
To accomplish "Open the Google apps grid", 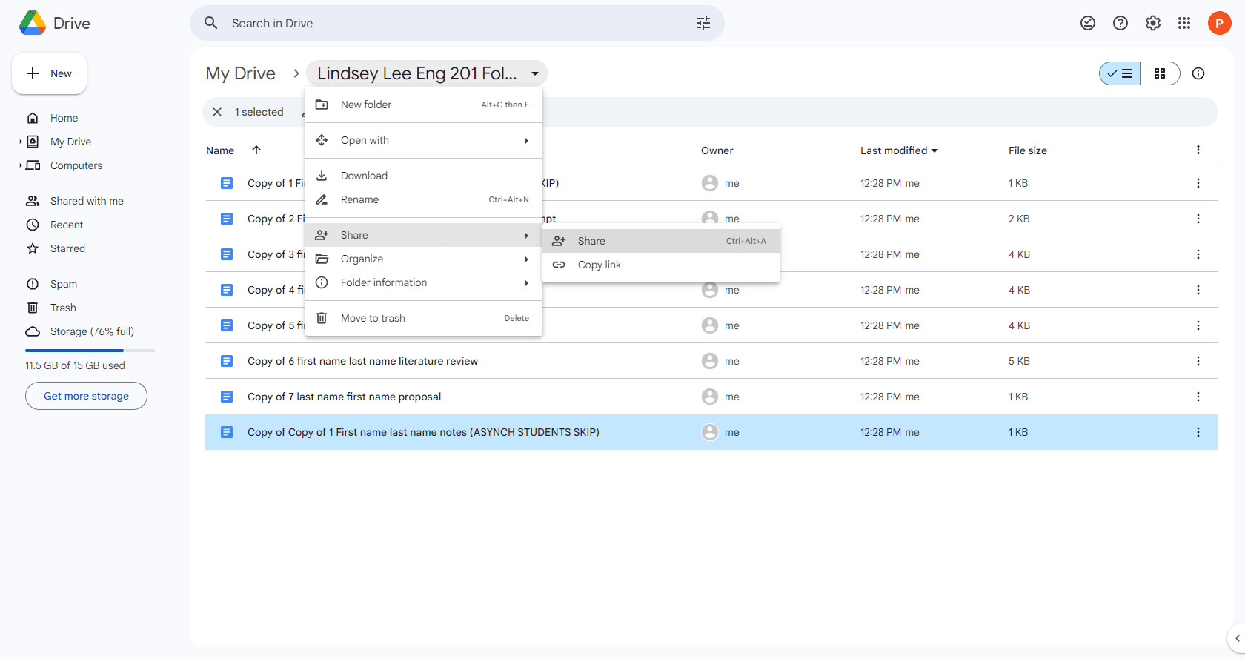I will 1184,23.
